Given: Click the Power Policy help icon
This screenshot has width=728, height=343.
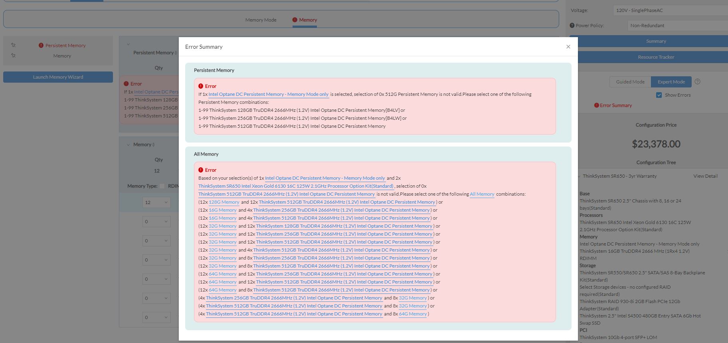Looking at the screenshot, I should pos(572,26).
